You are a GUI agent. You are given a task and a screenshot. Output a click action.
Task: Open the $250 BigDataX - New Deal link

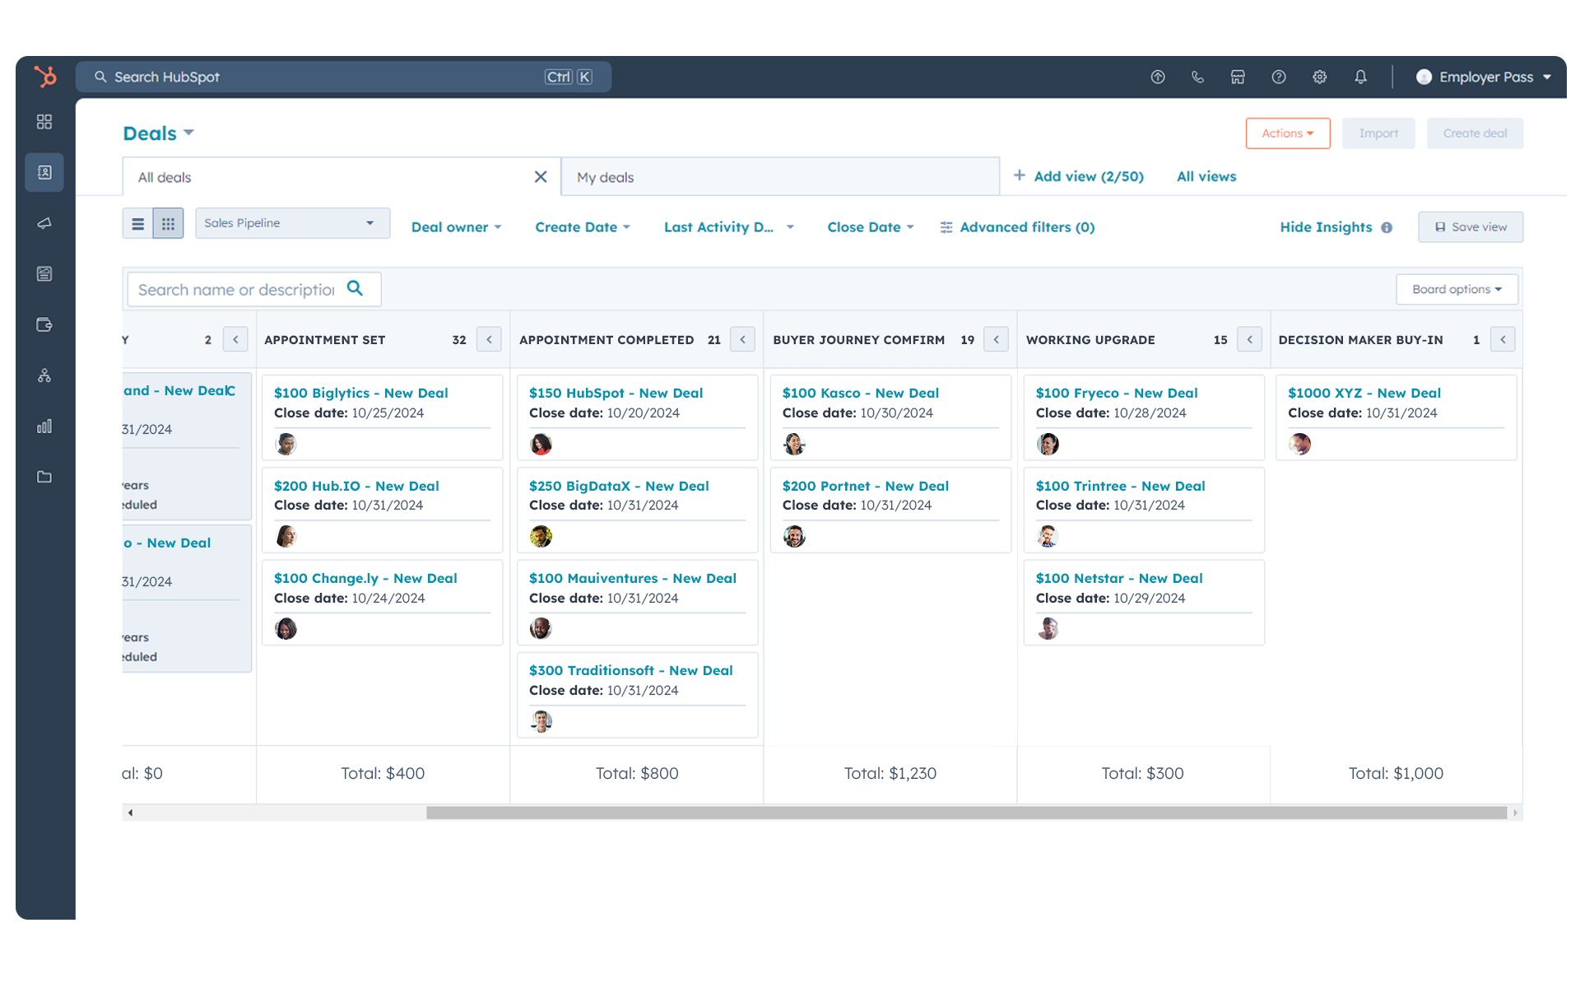[619, 487]
